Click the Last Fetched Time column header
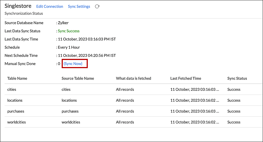 [x=186, y=78]
